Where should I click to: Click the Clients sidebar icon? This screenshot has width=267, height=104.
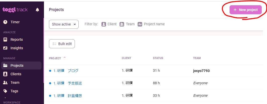tap(5, 74)
